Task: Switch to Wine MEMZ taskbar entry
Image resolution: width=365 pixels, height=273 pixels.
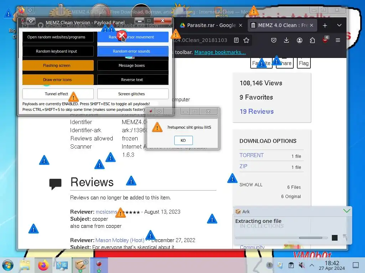Action: coord(99,265)
